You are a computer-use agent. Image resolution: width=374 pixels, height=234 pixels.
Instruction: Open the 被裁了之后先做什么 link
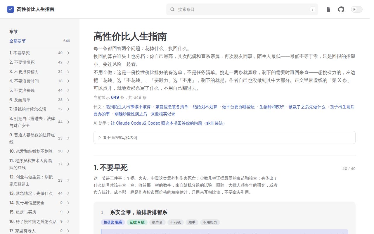[x=307, y=107]
